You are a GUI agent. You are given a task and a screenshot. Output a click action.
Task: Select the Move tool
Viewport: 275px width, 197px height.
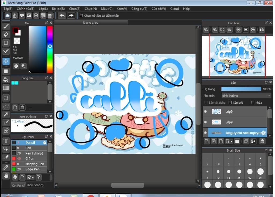coord(6,61)
